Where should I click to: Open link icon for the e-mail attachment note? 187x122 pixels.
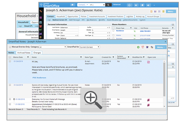tap(148, 62)
